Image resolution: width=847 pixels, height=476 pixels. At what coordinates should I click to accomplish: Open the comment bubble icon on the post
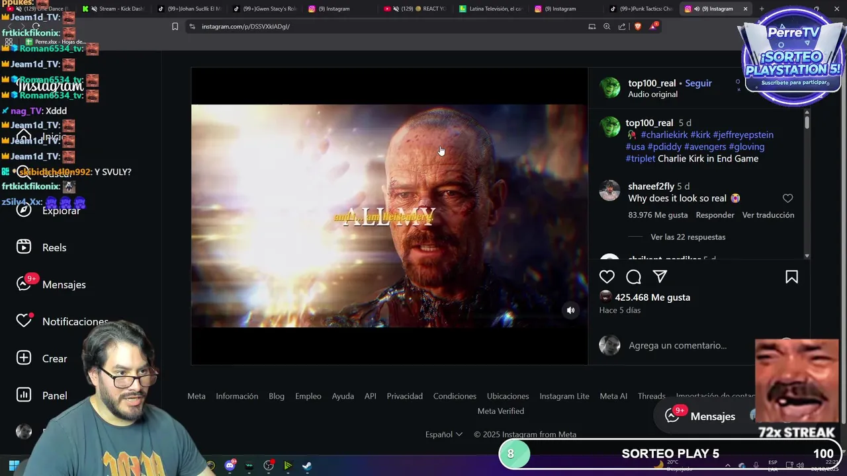click(633, 277)
